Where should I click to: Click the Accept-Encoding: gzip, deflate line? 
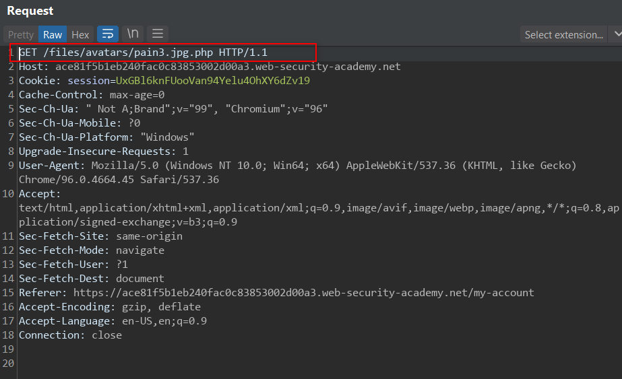(x=110, y=307)
